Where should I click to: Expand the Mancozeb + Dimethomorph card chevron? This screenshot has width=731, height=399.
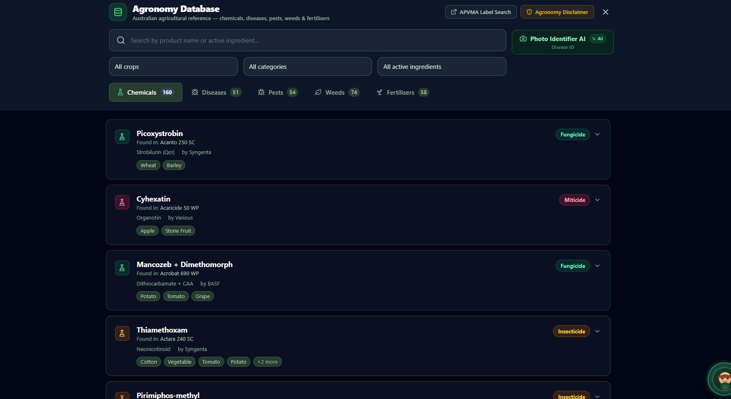(597, 266)
